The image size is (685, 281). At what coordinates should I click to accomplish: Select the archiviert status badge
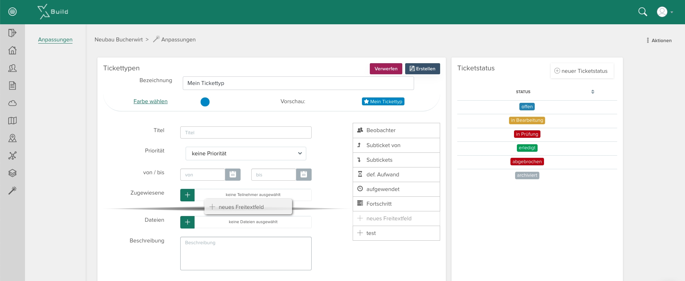pyautogui.click(x=527, y=175)
